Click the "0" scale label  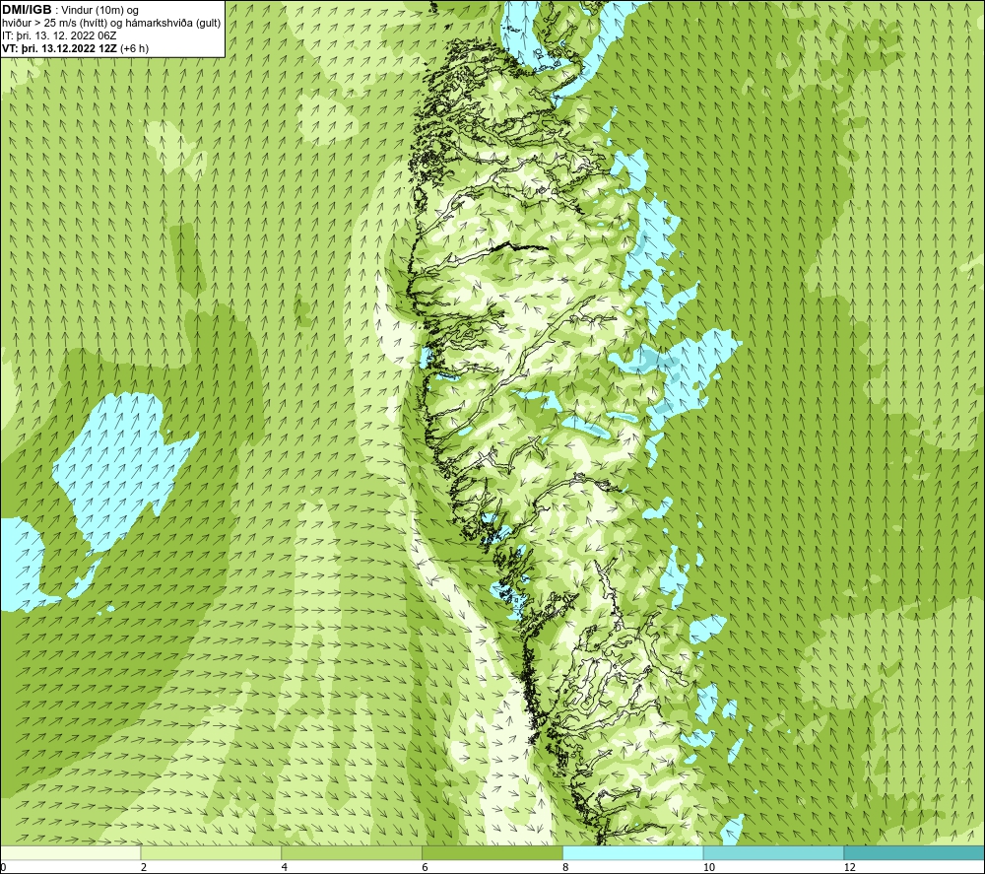pyautogui.click(x=3, y=867)
